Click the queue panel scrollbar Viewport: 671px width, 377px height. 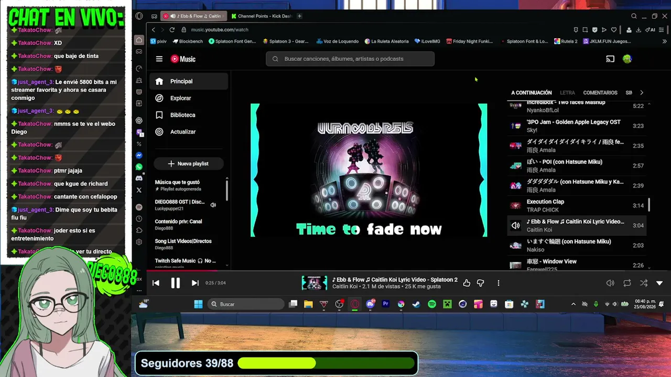650,205
